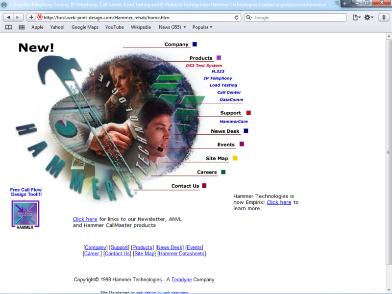Open the footer [Contact Us] link
The height and width of the screenshot is (294, 392).
117,254
